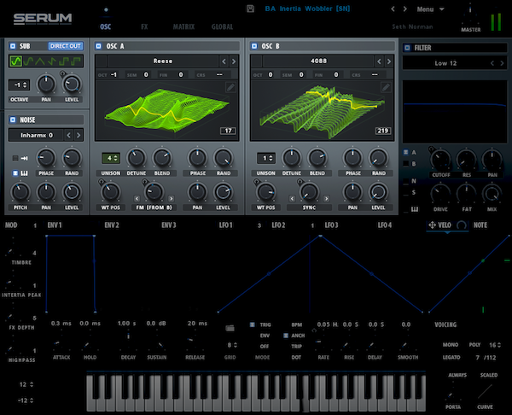Screen dimensions: 512x415
Task: Toggle filter routing for oscillator A
Action: [406, 152]
